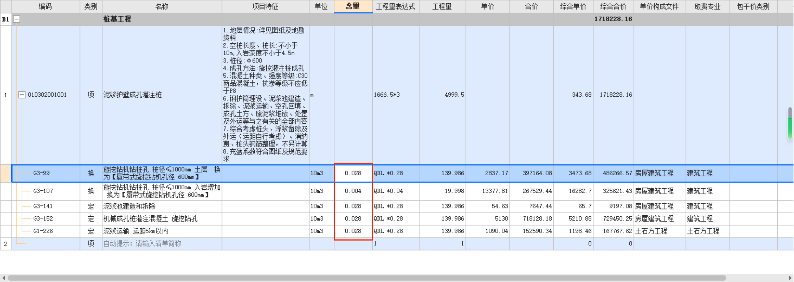Click 换 category cell in G3-99 row

tap(91, 173)
